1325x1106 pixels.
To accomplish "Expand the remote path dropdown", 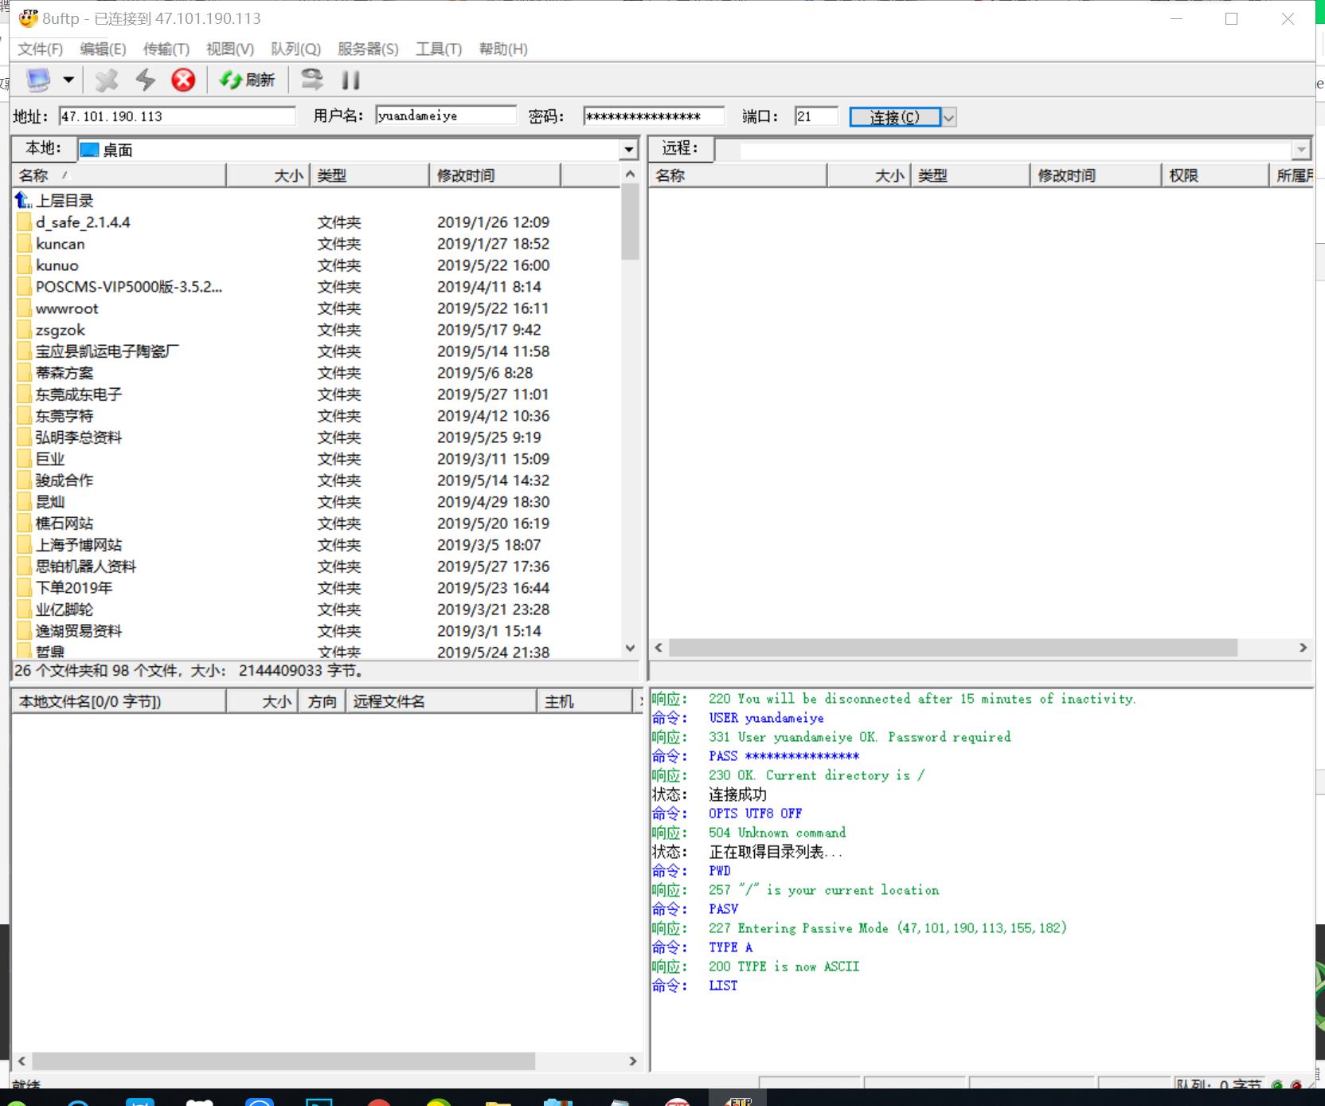I will (1301, 149).
